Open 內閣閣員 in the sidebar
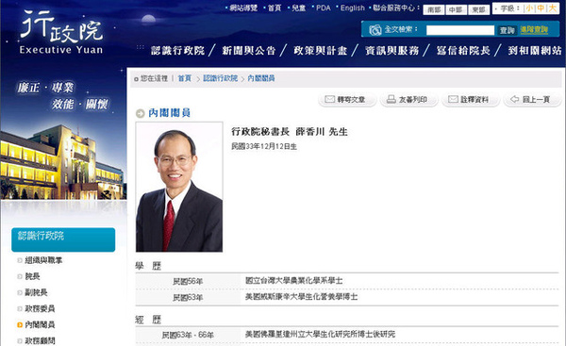The width and height of the screenshot is (566, 346). point(40,324)
